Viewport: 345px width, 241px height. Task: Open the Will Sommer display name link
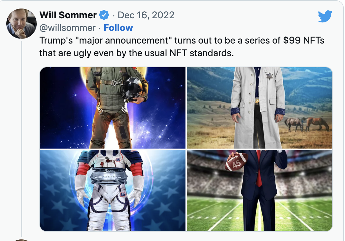click(68, 15)
